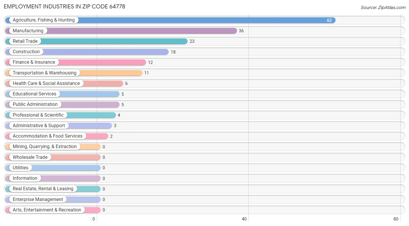Click Mining, Quarrying, & Extraction label
409x226 pixels.
click(x=45, y=146)
